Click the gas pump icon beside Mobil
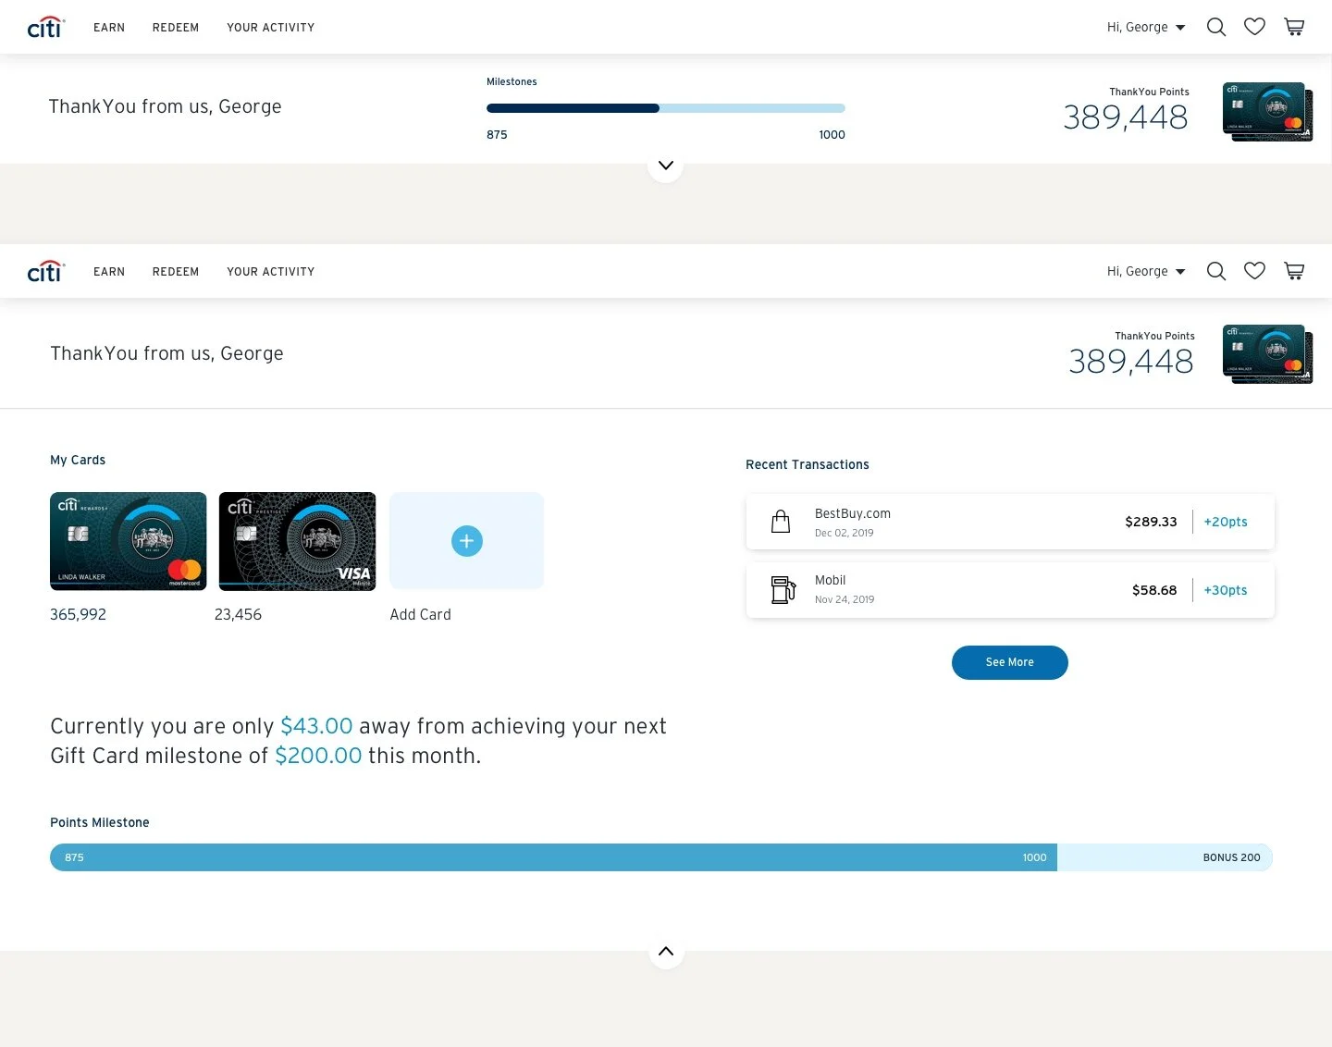 [783, 589]
